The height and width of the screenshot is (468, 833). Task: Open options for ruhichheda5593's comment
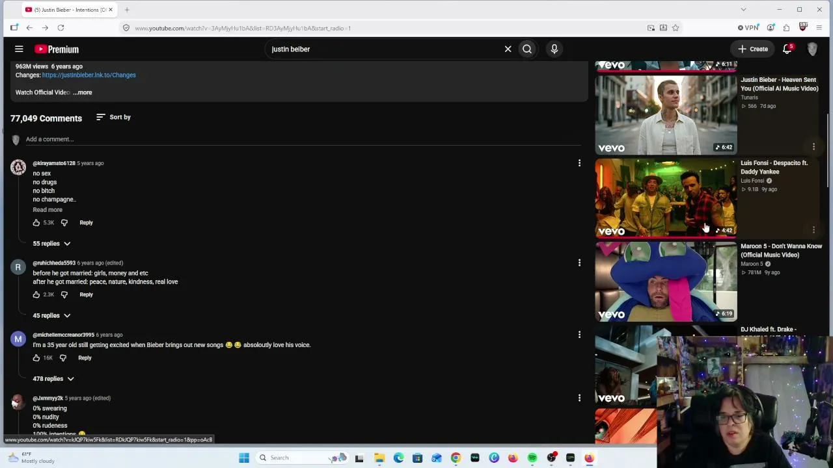(579, 263)
